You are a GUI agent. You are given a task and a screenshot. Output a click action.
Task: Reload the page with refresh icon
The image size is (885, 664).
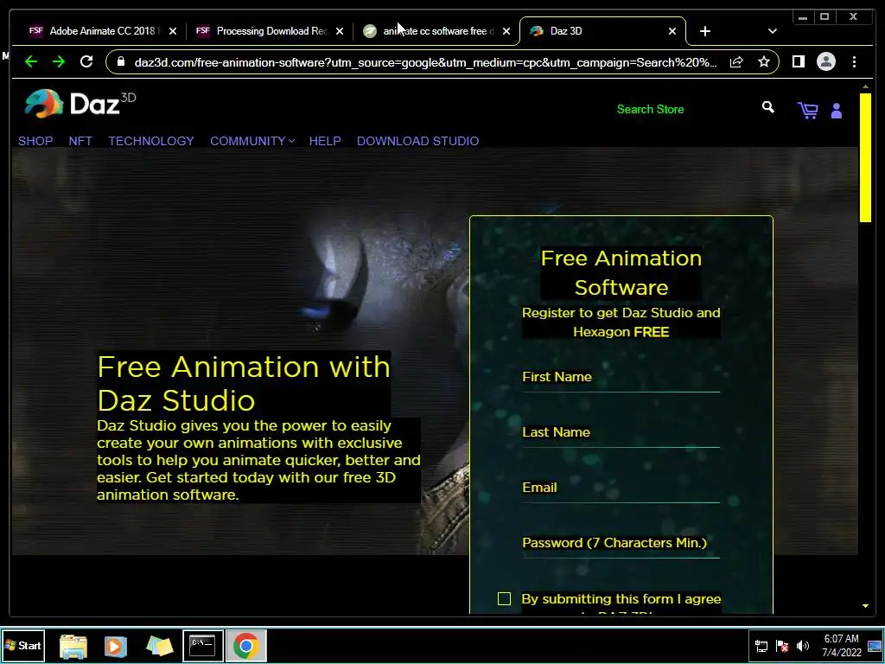(x=86, y=61)
